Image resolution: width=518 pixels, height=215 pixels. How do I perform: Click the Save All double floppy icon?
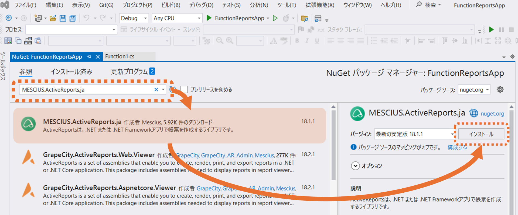pos(73,18)
